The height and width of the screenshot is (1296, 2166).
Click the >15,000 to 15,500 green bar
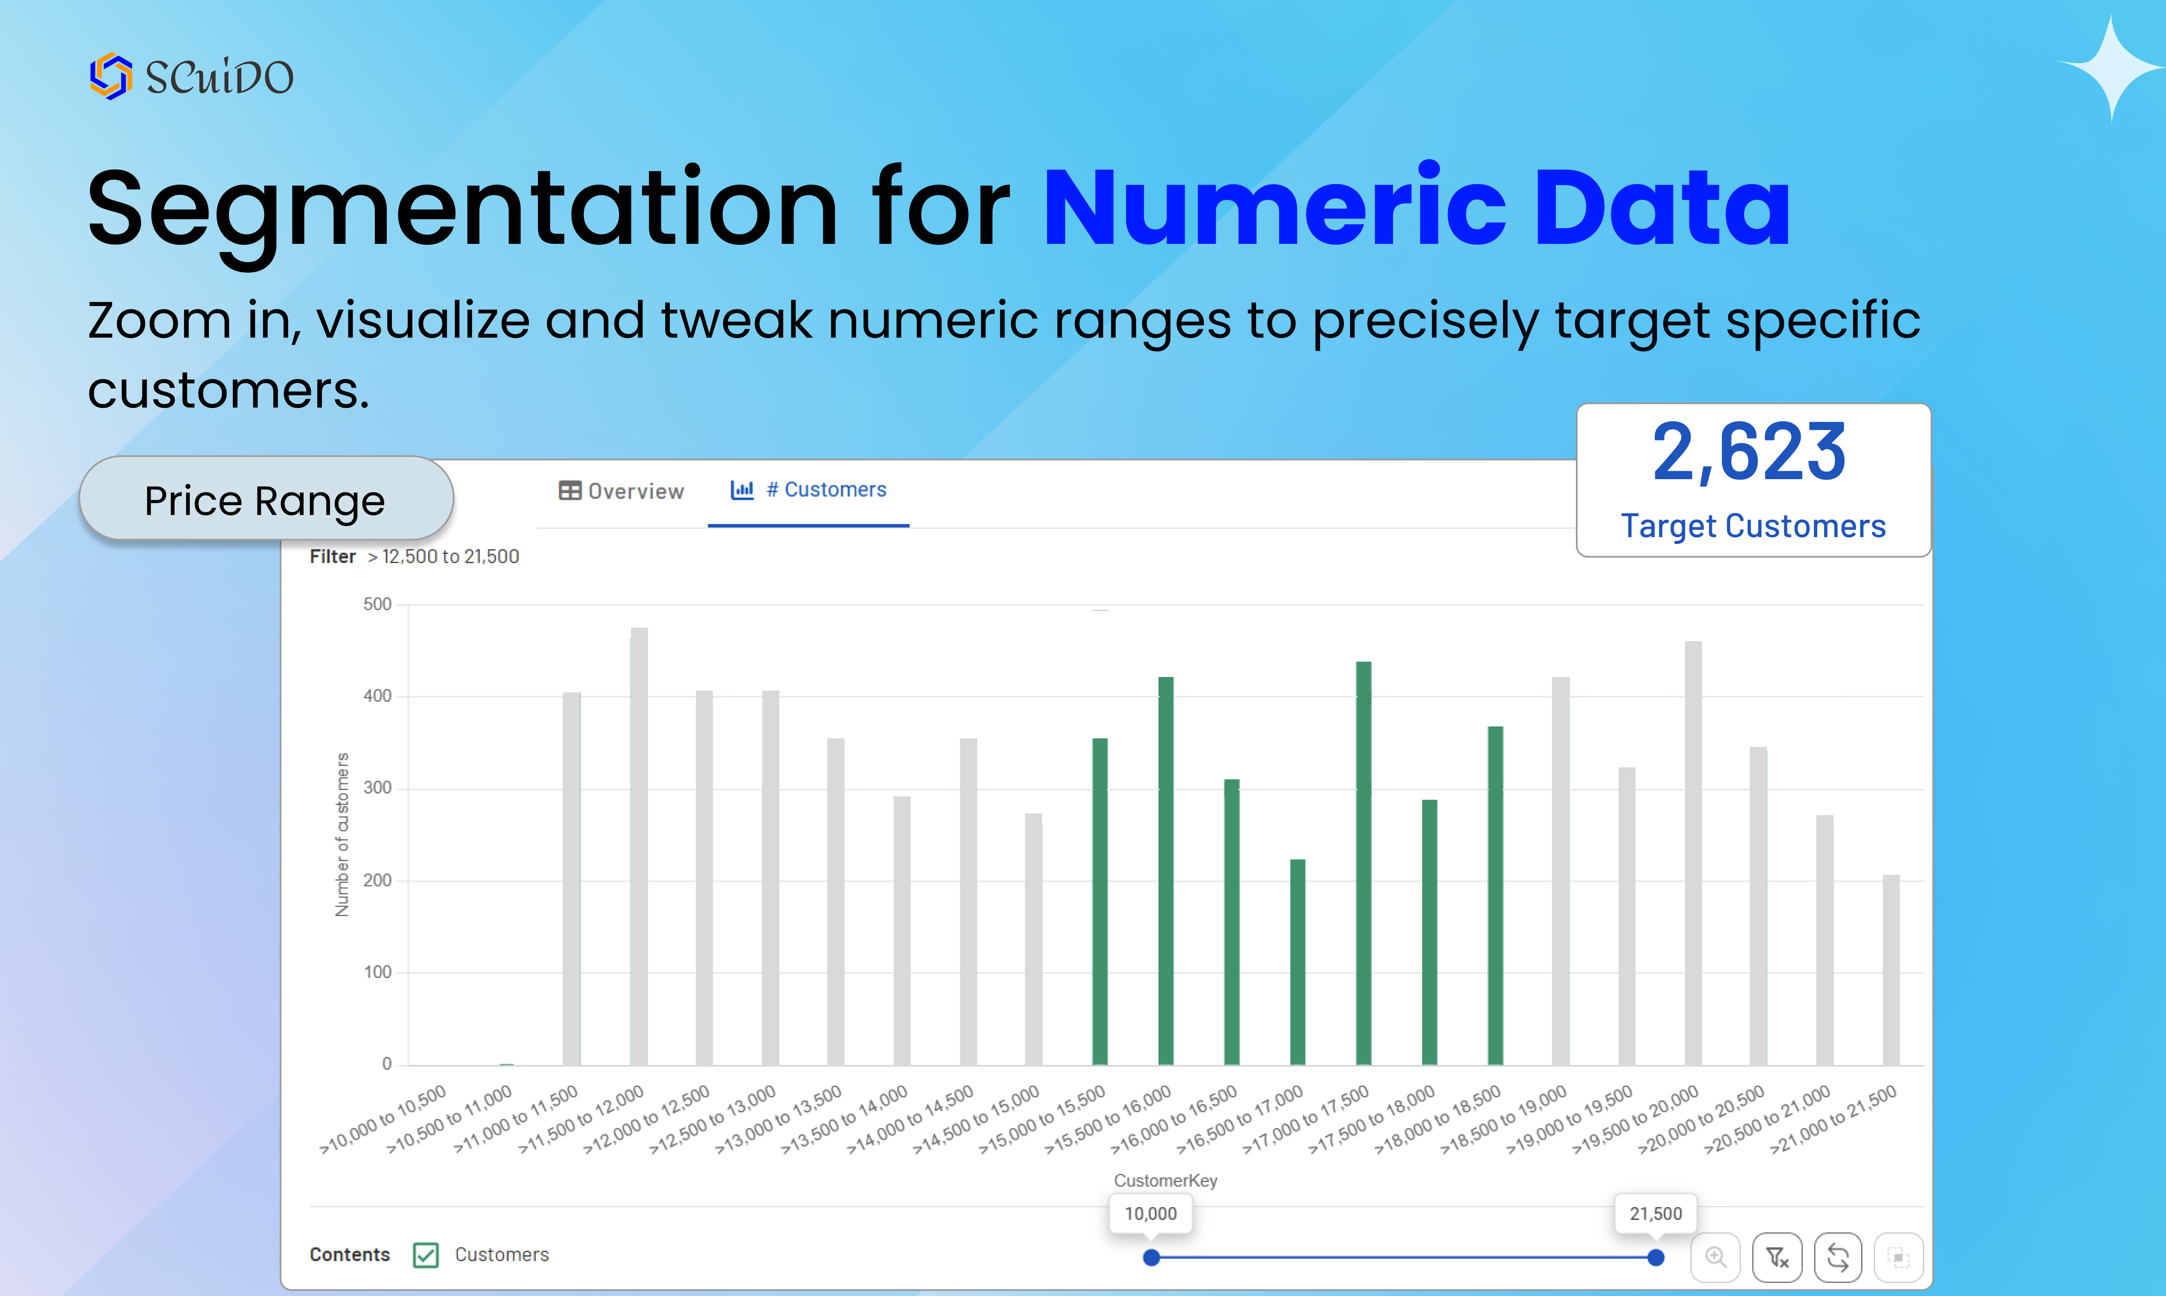[x=1100, y=901]
